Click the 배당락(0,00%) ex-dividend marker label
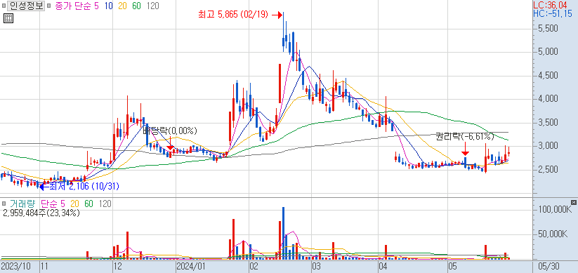The height and width of the screenshot is (273, 578). coord(170,131)
